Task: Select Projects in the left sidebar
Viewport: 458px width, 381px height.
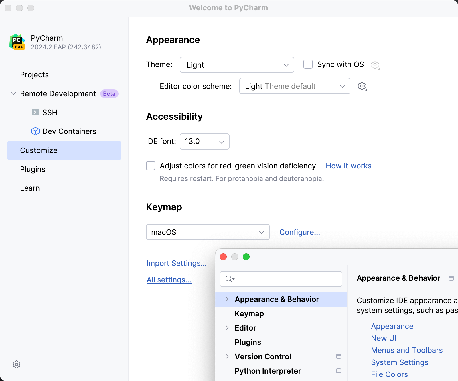Action: [x=34, y=74]
